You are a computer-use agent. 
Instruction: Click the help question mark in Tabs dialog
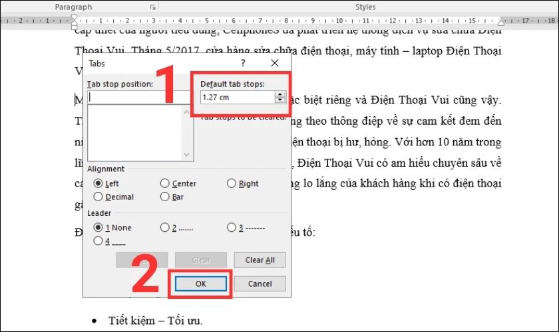point(243,63)
